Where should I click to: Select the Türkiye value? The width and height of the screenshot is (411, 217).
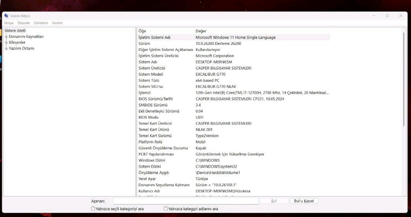[x=202, y=179]
